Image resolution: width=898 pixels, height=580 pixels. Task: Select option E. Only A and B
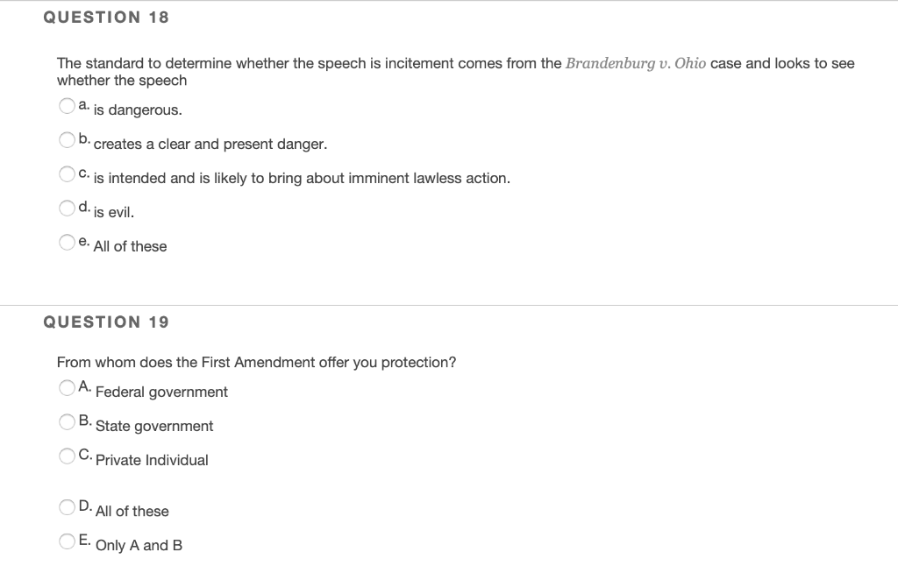(67, 541)
